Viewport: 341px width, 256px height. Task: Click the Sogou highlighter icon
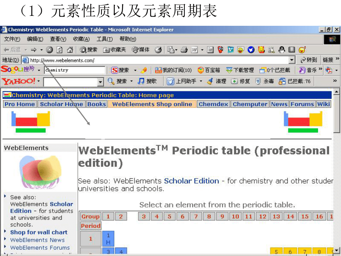point(144,70)
